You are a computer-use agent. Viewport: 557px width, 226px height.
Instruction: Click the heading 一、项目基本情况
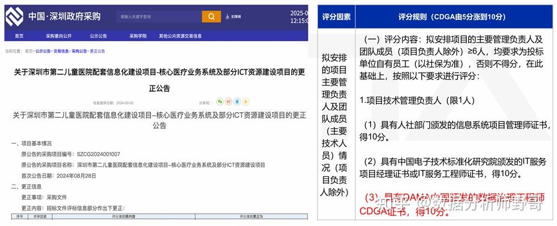(31, 143)
